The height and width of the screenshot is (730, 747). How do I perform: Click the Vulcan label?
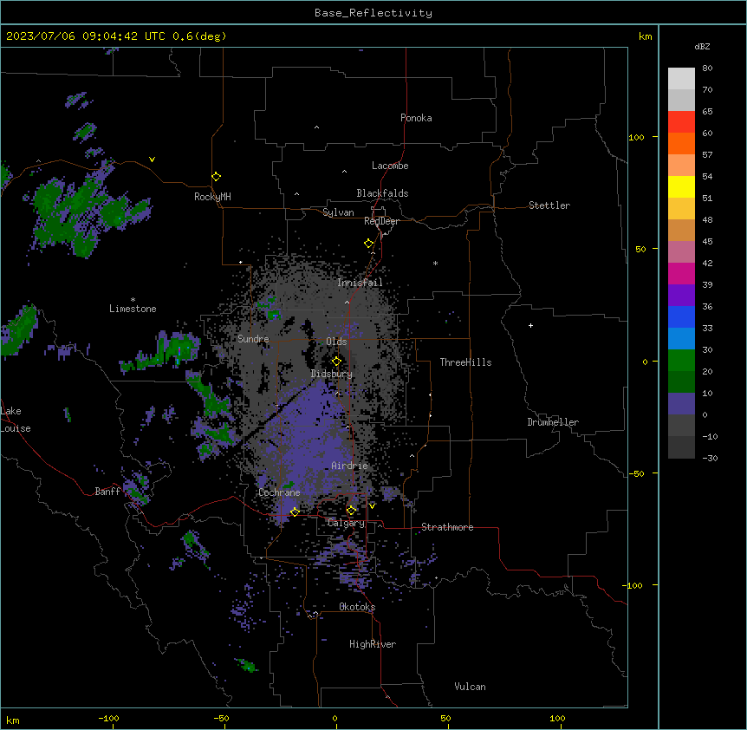coord(470,687)
